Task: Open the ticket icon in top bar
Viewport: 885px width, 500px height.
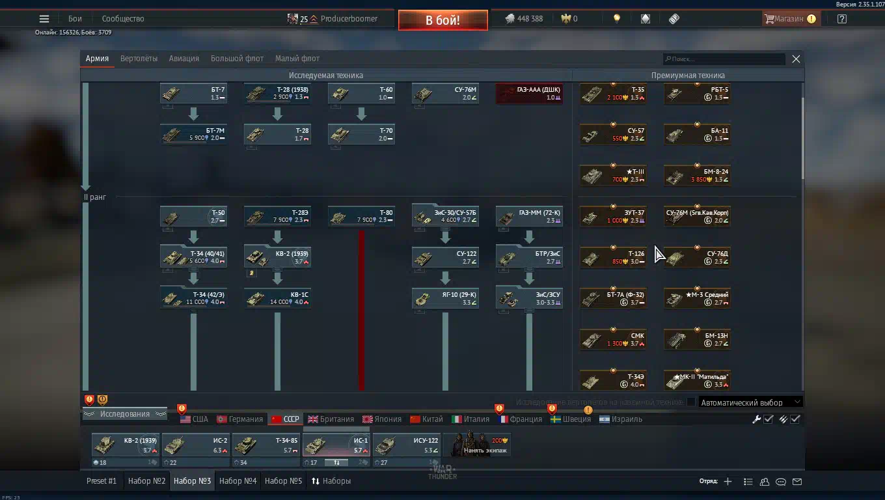Action: pos(674,19)
